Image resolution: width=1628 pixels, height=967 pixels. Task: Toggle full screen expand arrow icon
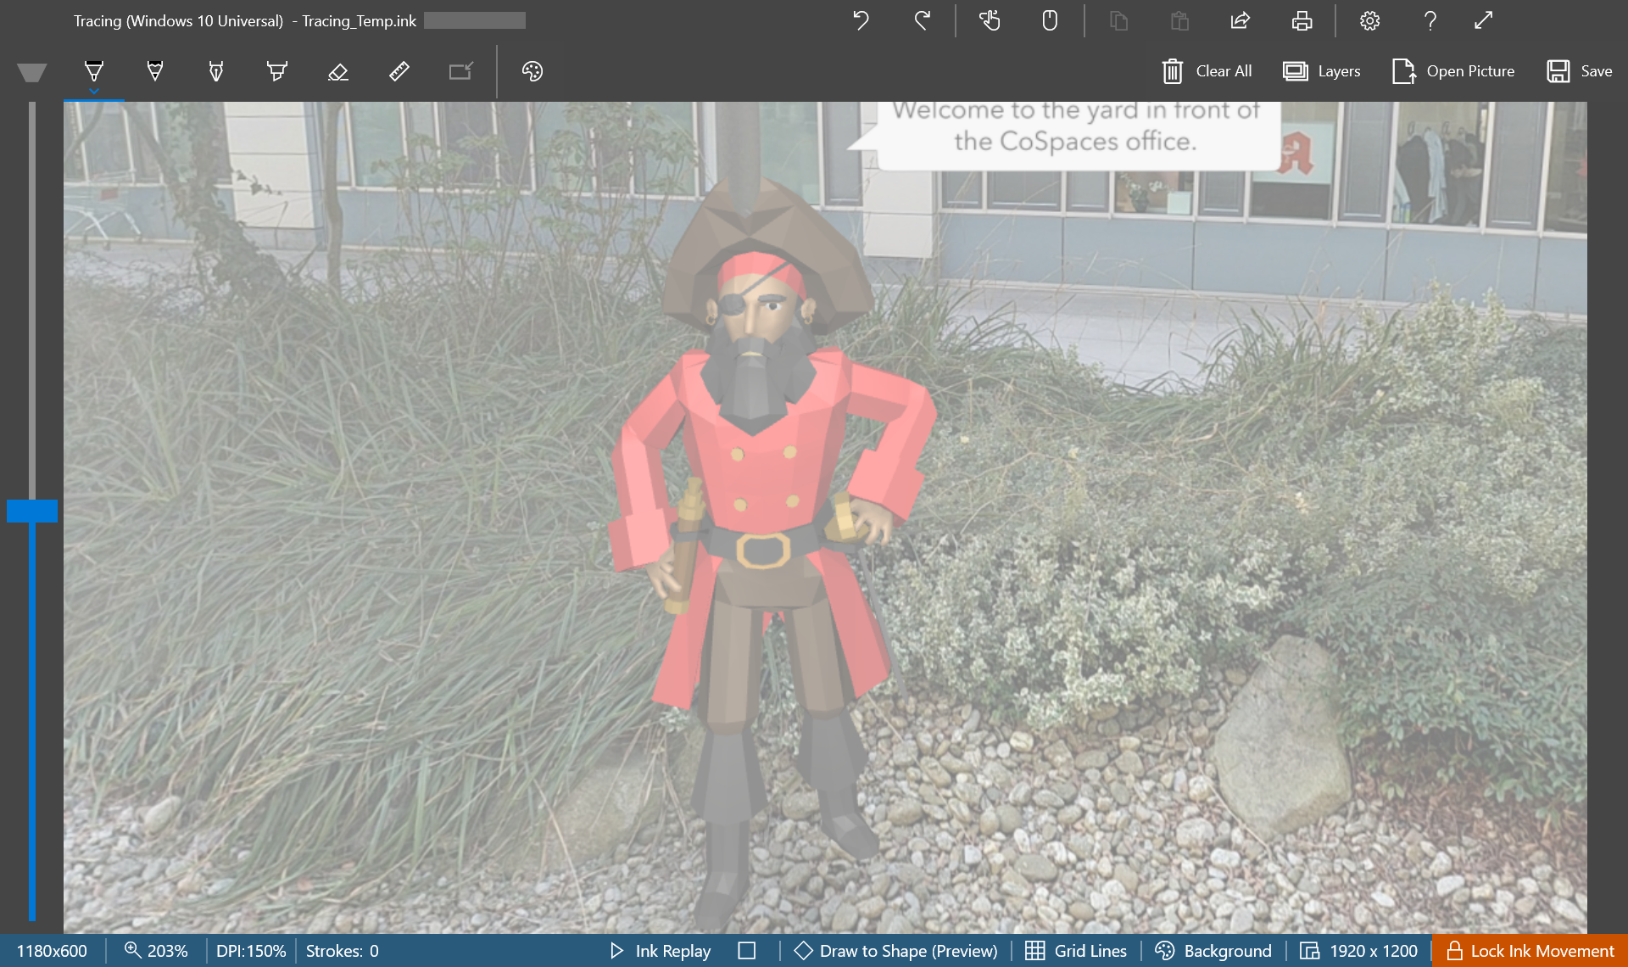pyautogui.click(x=1483, y=20)
